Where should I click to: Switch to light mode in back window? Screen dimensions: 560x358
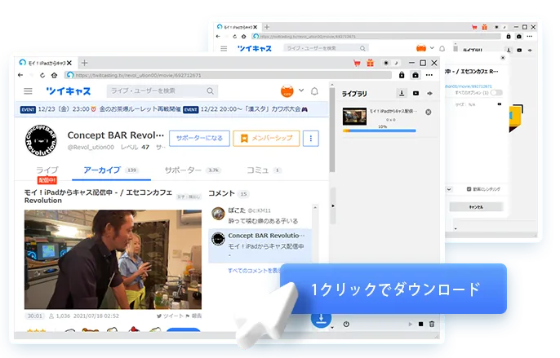[496, 27]
